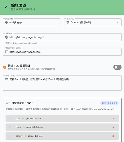Image resolution: width=124 pixels, height=142 pixels.
Task: Click gemini-2.5-pro text in opus row
Action: pos(33,118)
